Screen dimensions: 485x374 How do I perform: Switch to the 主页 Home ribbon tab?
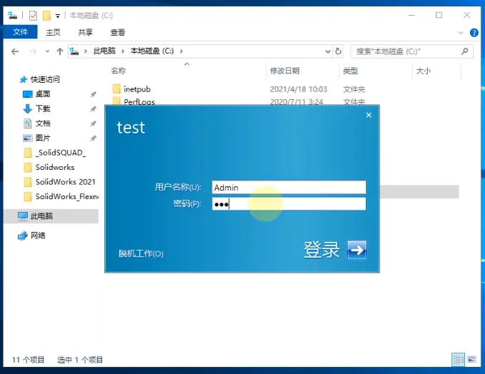point(53,32)
